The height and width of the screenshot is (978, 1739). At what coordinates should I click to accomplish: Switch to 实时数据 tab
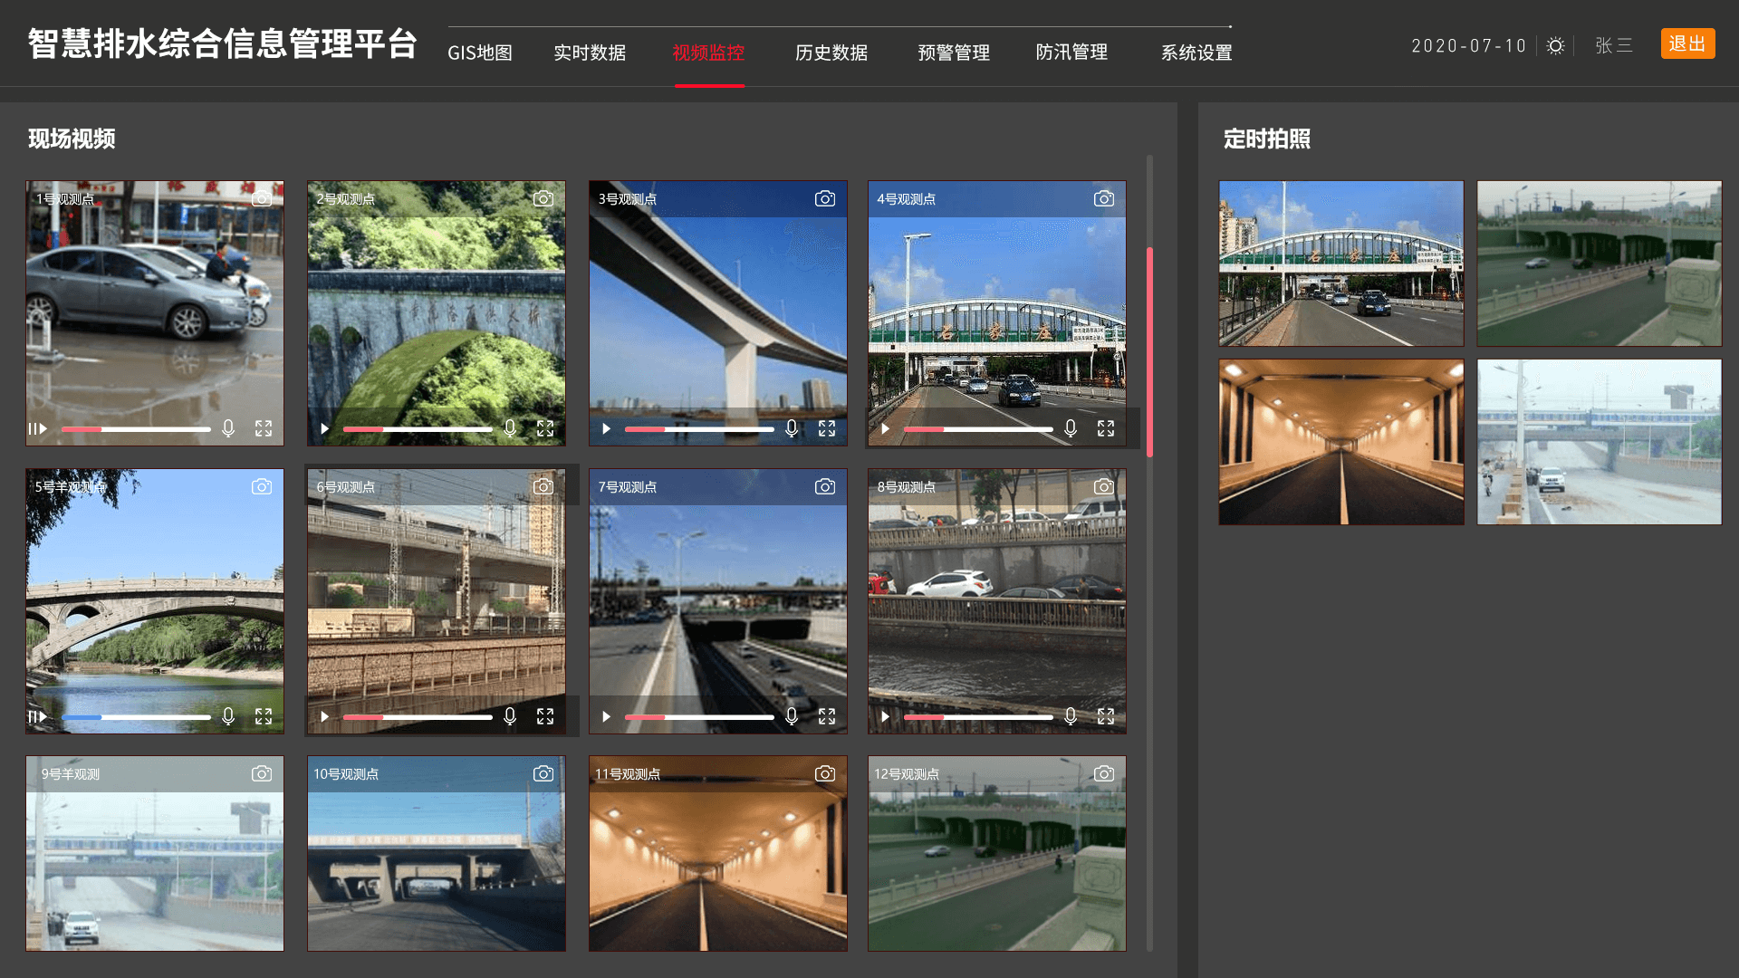pos(590,53)
